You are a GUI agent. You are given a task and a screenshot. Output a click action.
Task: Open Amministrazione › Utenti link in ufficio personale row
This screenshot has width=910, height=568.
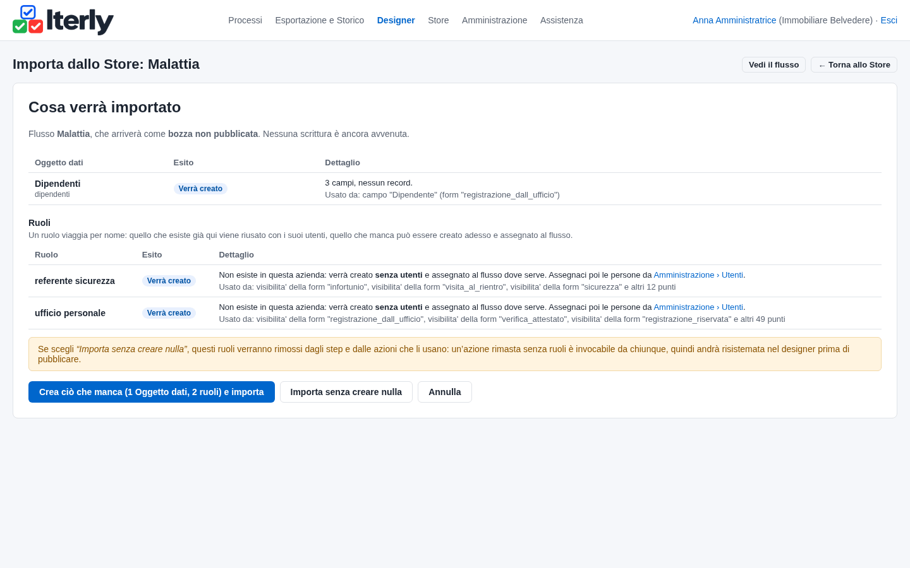click(698, 307)
